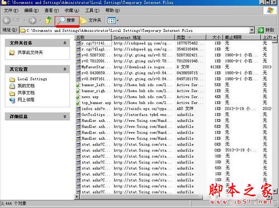Select file named r=0.5267302
Image resolution: width=279 pixels, height=208 pixels.
96,55
